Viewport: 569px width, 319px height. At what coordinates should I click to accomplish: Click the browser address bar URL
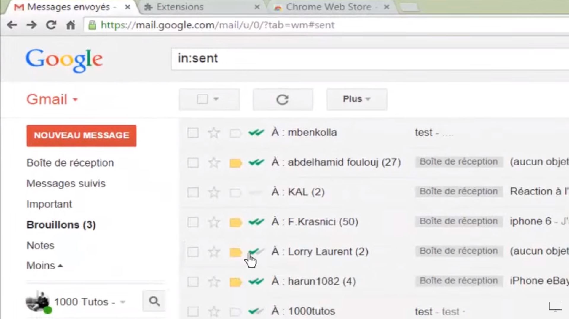217,25
